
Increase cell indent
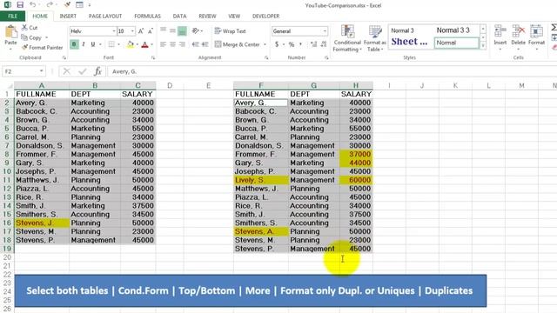[x=205, y=44]
